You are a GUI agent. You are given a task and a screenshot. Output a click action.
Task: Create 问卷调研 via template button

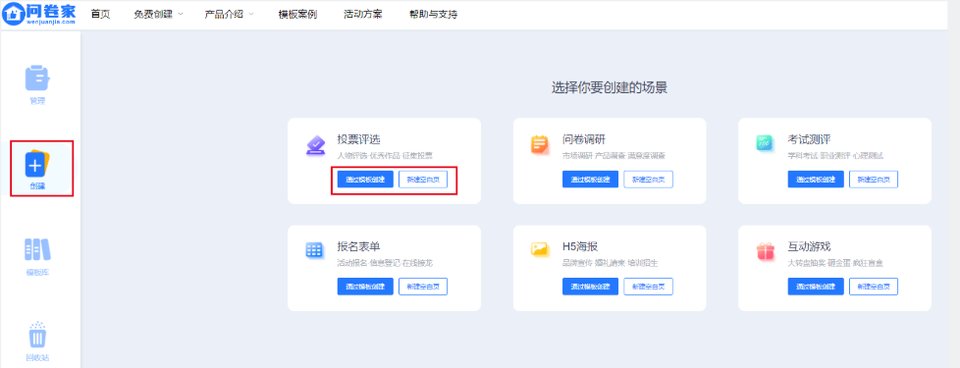(x=590, y=180)
